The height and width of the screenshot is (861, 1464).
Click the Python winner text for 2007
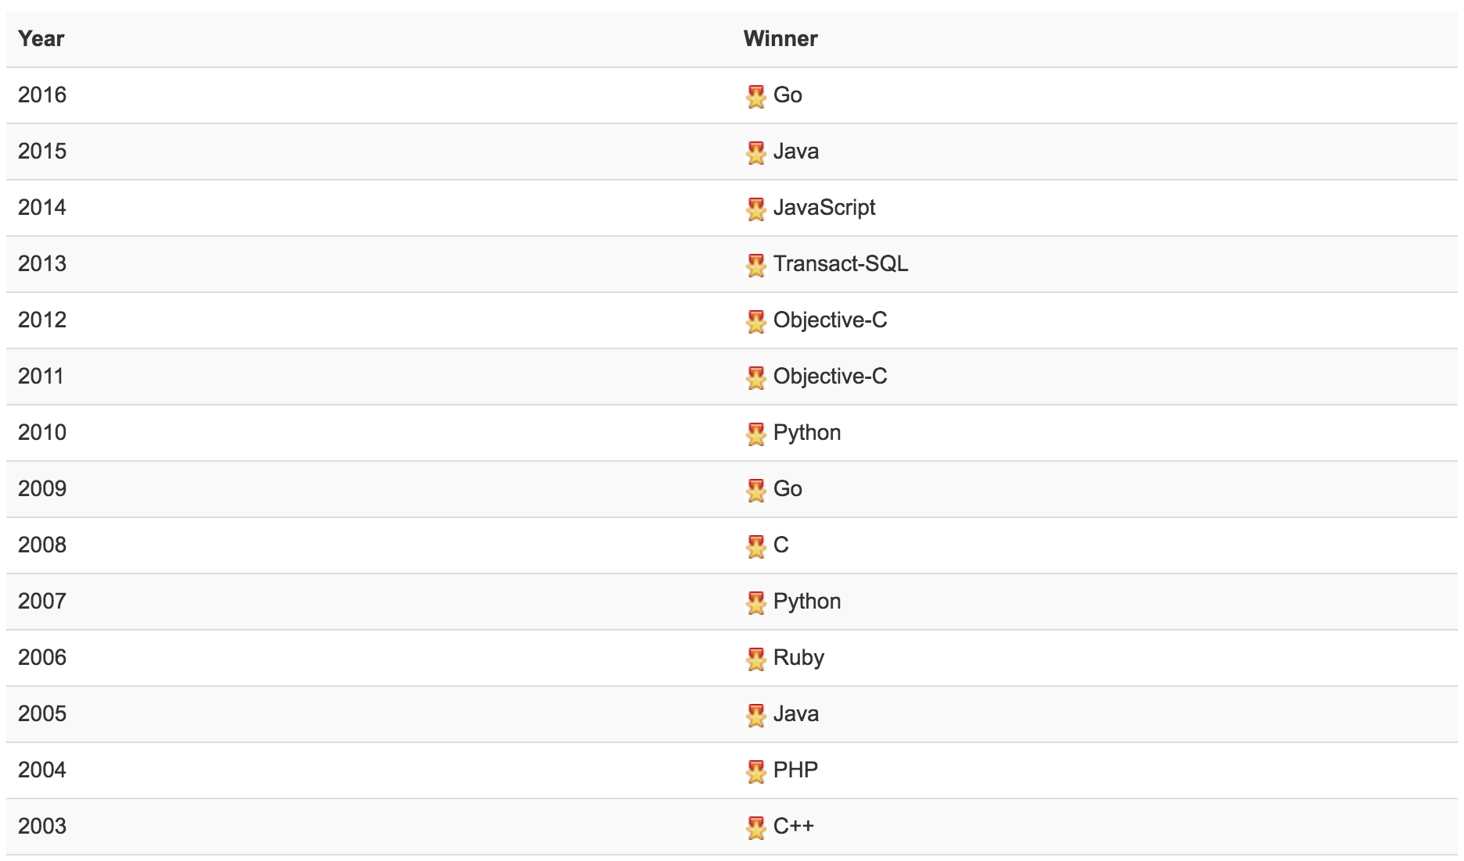tap(807, 602)
